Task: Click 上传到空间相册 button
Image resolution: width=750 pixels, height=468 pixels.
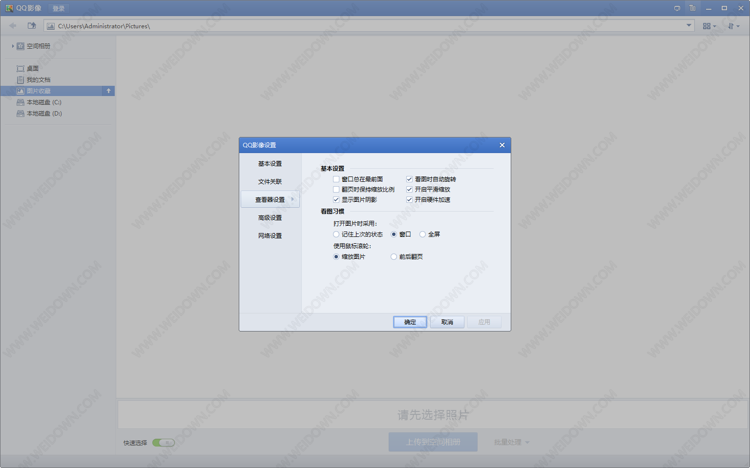Action: coord(433,442)
